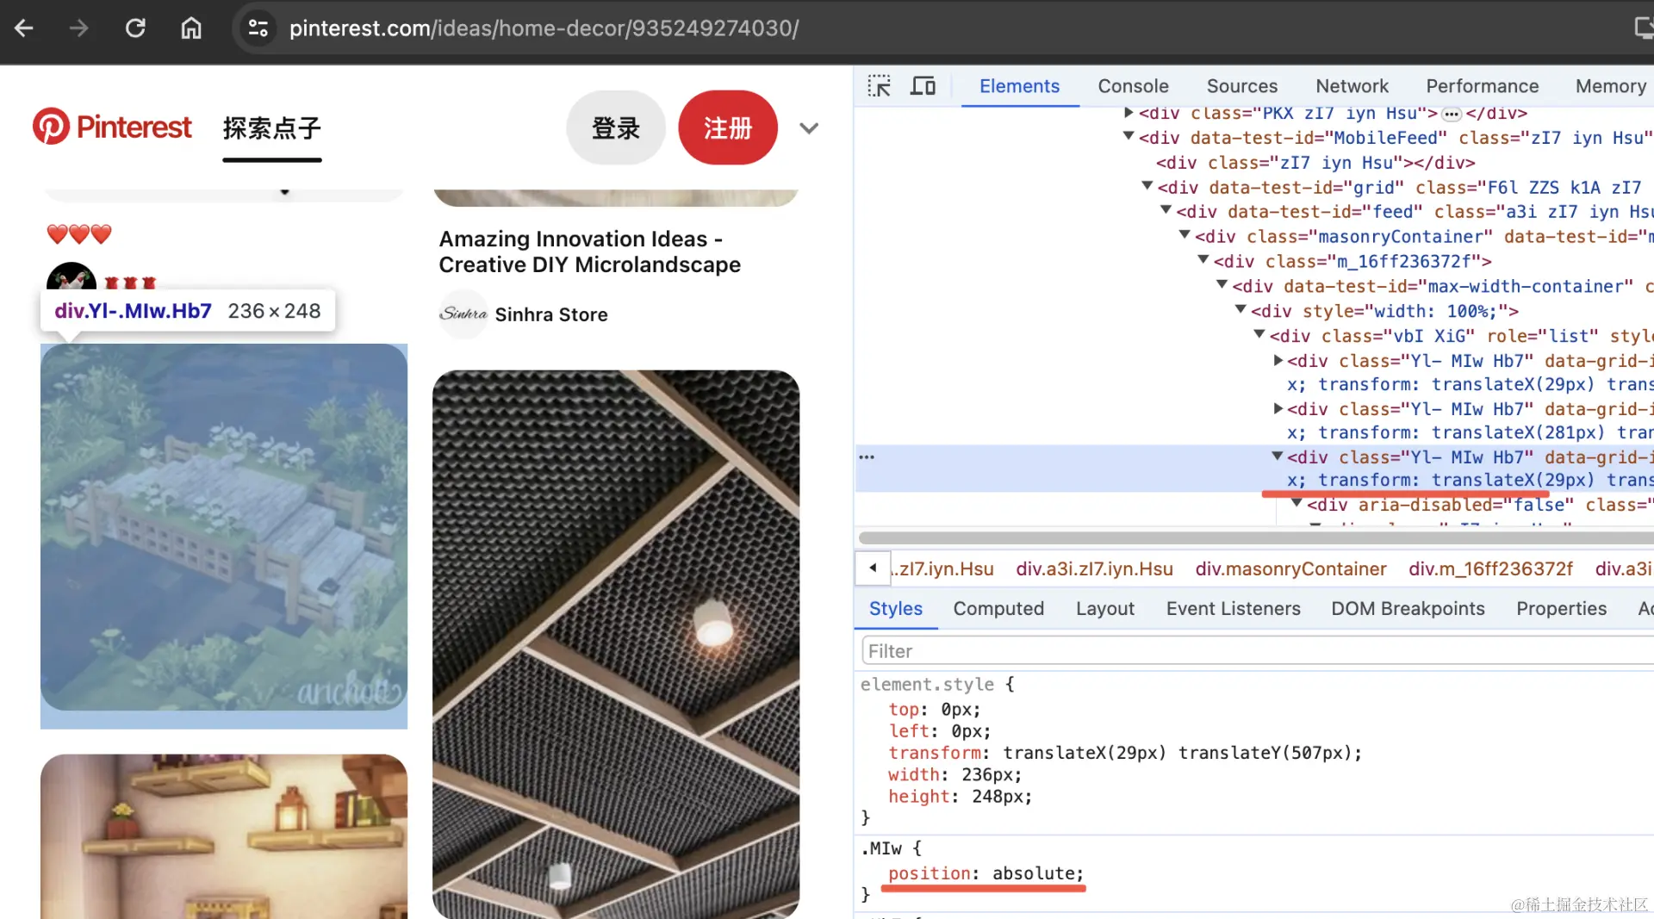Open Sinhra Store profile link
Screen dimensions: 1654x919
[x=551, y=314]
